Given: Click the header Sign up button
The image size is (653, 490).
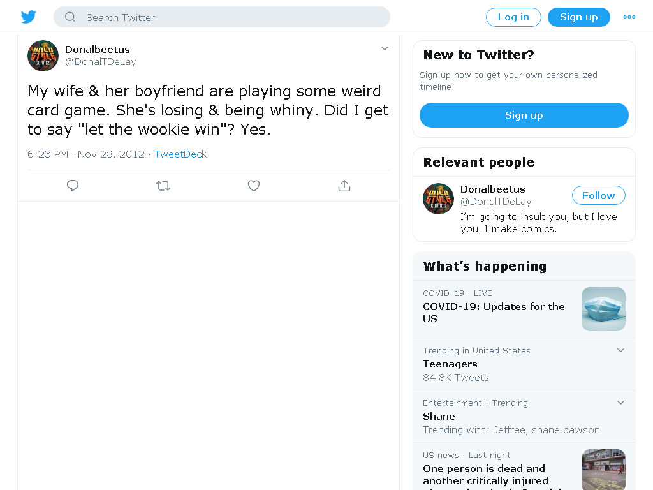Looking at the screenshot, I should [x=579, y=17].
